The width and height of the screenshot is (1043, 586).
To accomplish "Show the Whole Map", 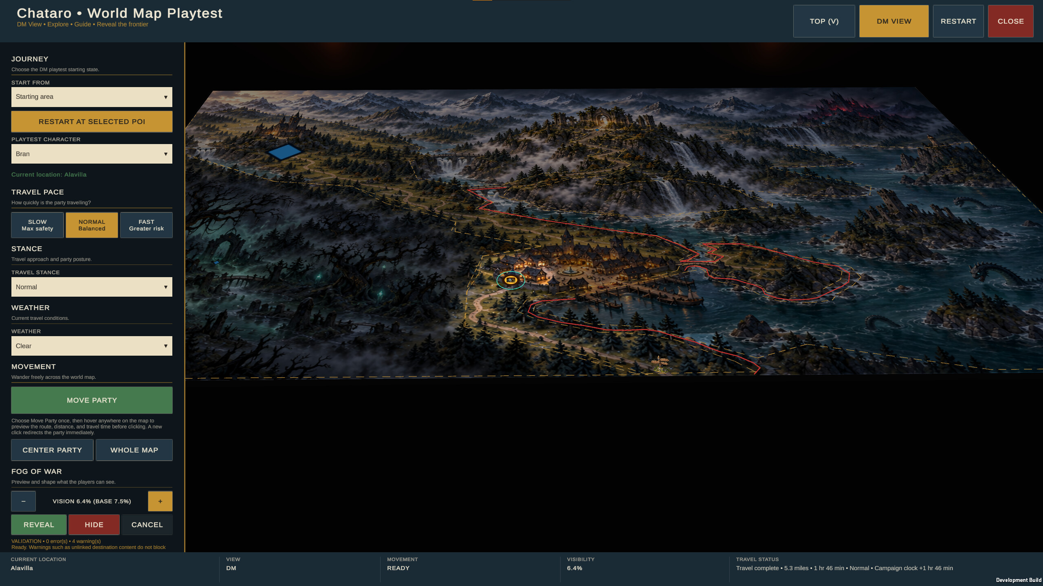I will [134, 450].
